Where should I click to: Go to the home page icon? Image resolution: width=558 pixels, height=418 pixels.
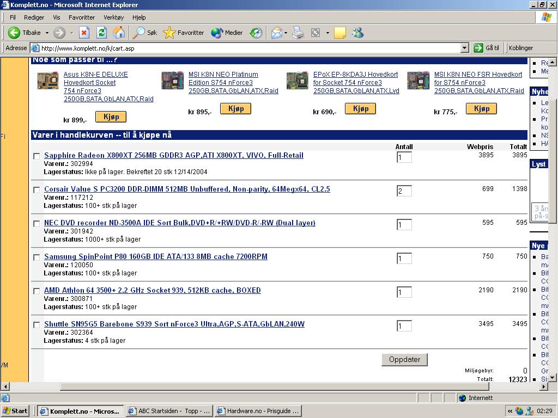(x=119, y=33)
